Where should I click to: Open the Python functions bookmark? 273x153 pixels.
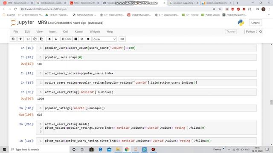pos(84,15)
